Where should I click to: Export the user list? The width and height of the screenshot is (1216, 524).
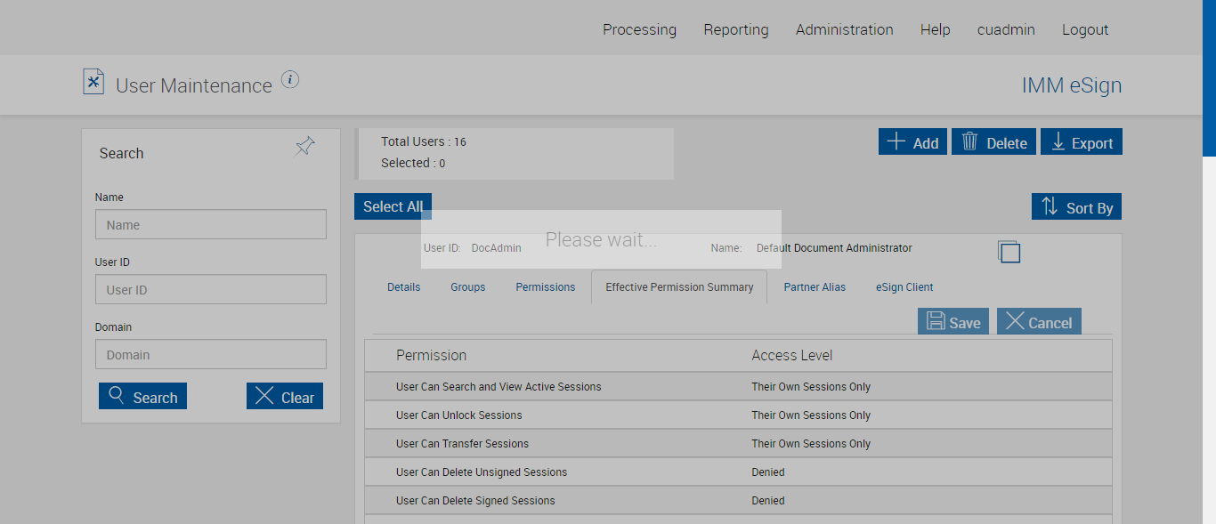[1081, 142]
